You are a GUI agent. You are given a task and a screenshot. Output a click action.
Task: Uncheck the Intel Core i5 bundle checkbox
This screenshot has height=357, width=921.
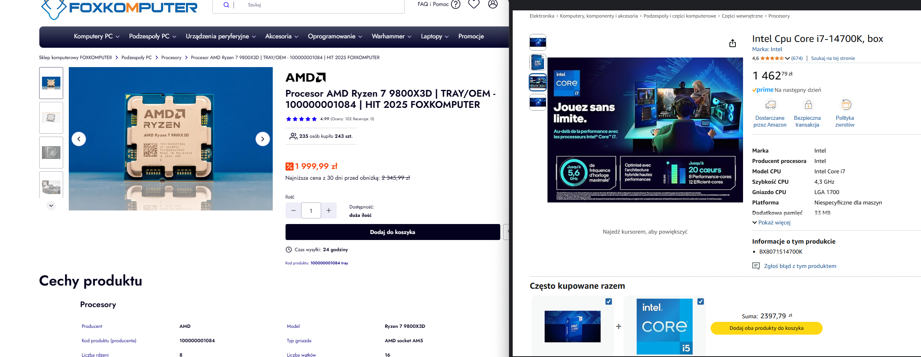click(x=701, y=301)
